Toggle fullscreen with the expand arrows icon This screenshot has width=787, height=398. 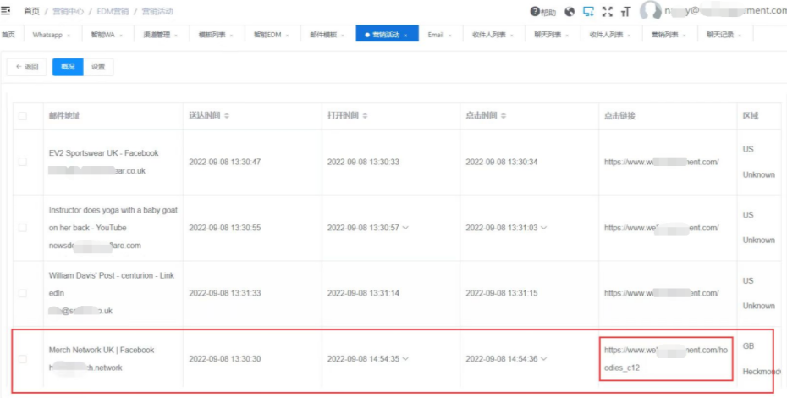(x=608, y=12)
